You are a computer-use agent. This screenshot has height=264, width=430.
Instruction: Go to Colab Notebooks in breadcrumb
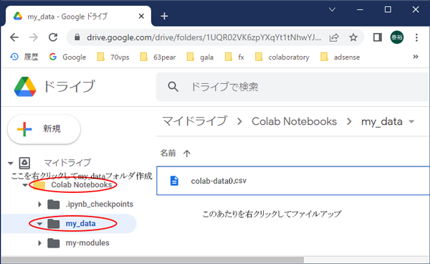[x=294, y=121]
